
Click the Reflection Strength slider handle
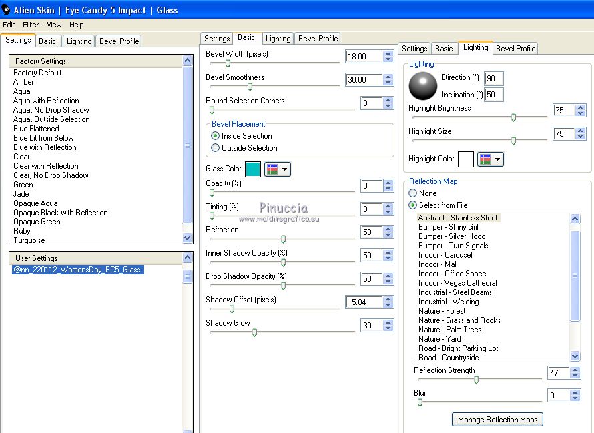[x=476, y=380]
